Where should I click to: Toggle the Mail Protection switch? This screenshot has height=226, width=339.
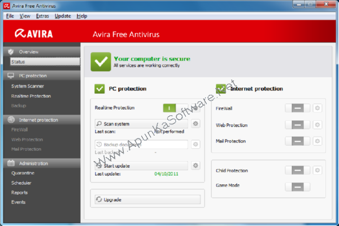(x=298, y=141)
